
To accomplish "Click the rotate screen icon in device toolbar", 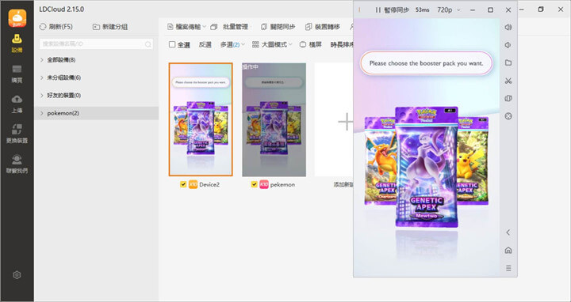I will (x=508, y=98).
